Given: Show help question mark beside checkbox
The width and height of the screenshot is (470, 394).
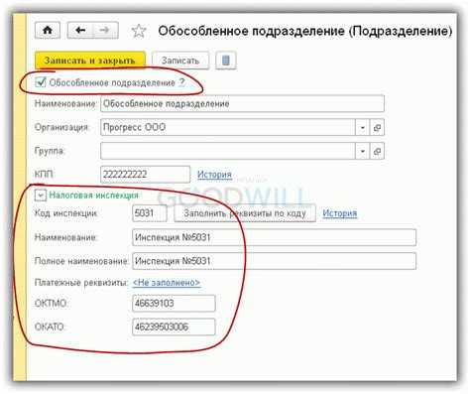Looking at the screenshot, I should click(181, 82).
